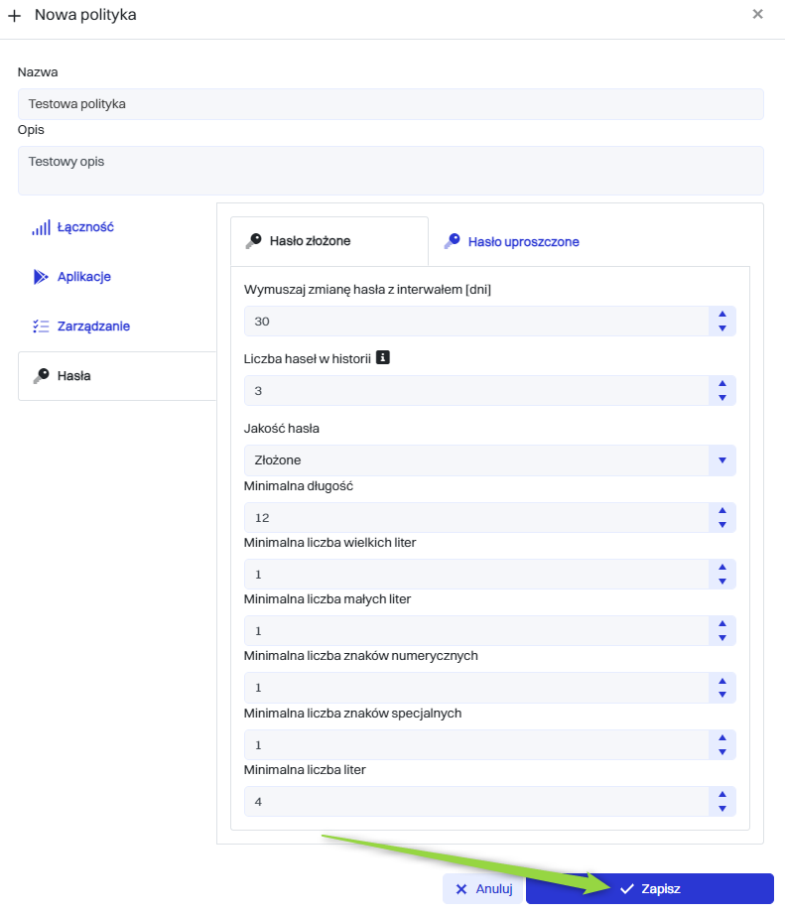Click the key icon next to Hasła

tap(42, 376)
